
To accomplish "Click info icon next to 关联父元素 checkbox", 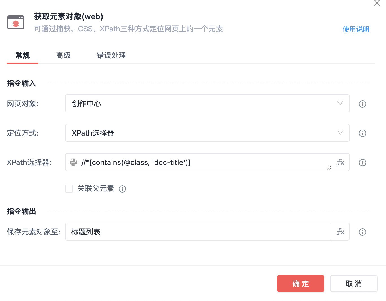I will [122, 189].
